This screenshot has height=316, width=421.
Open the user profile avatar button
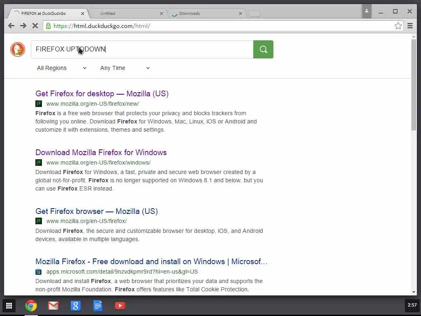click(x=366, y=11)
